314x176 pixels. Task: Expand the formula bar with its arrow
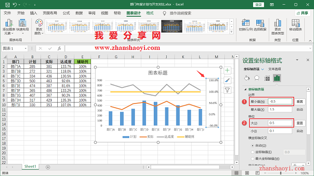click(310, 48)
